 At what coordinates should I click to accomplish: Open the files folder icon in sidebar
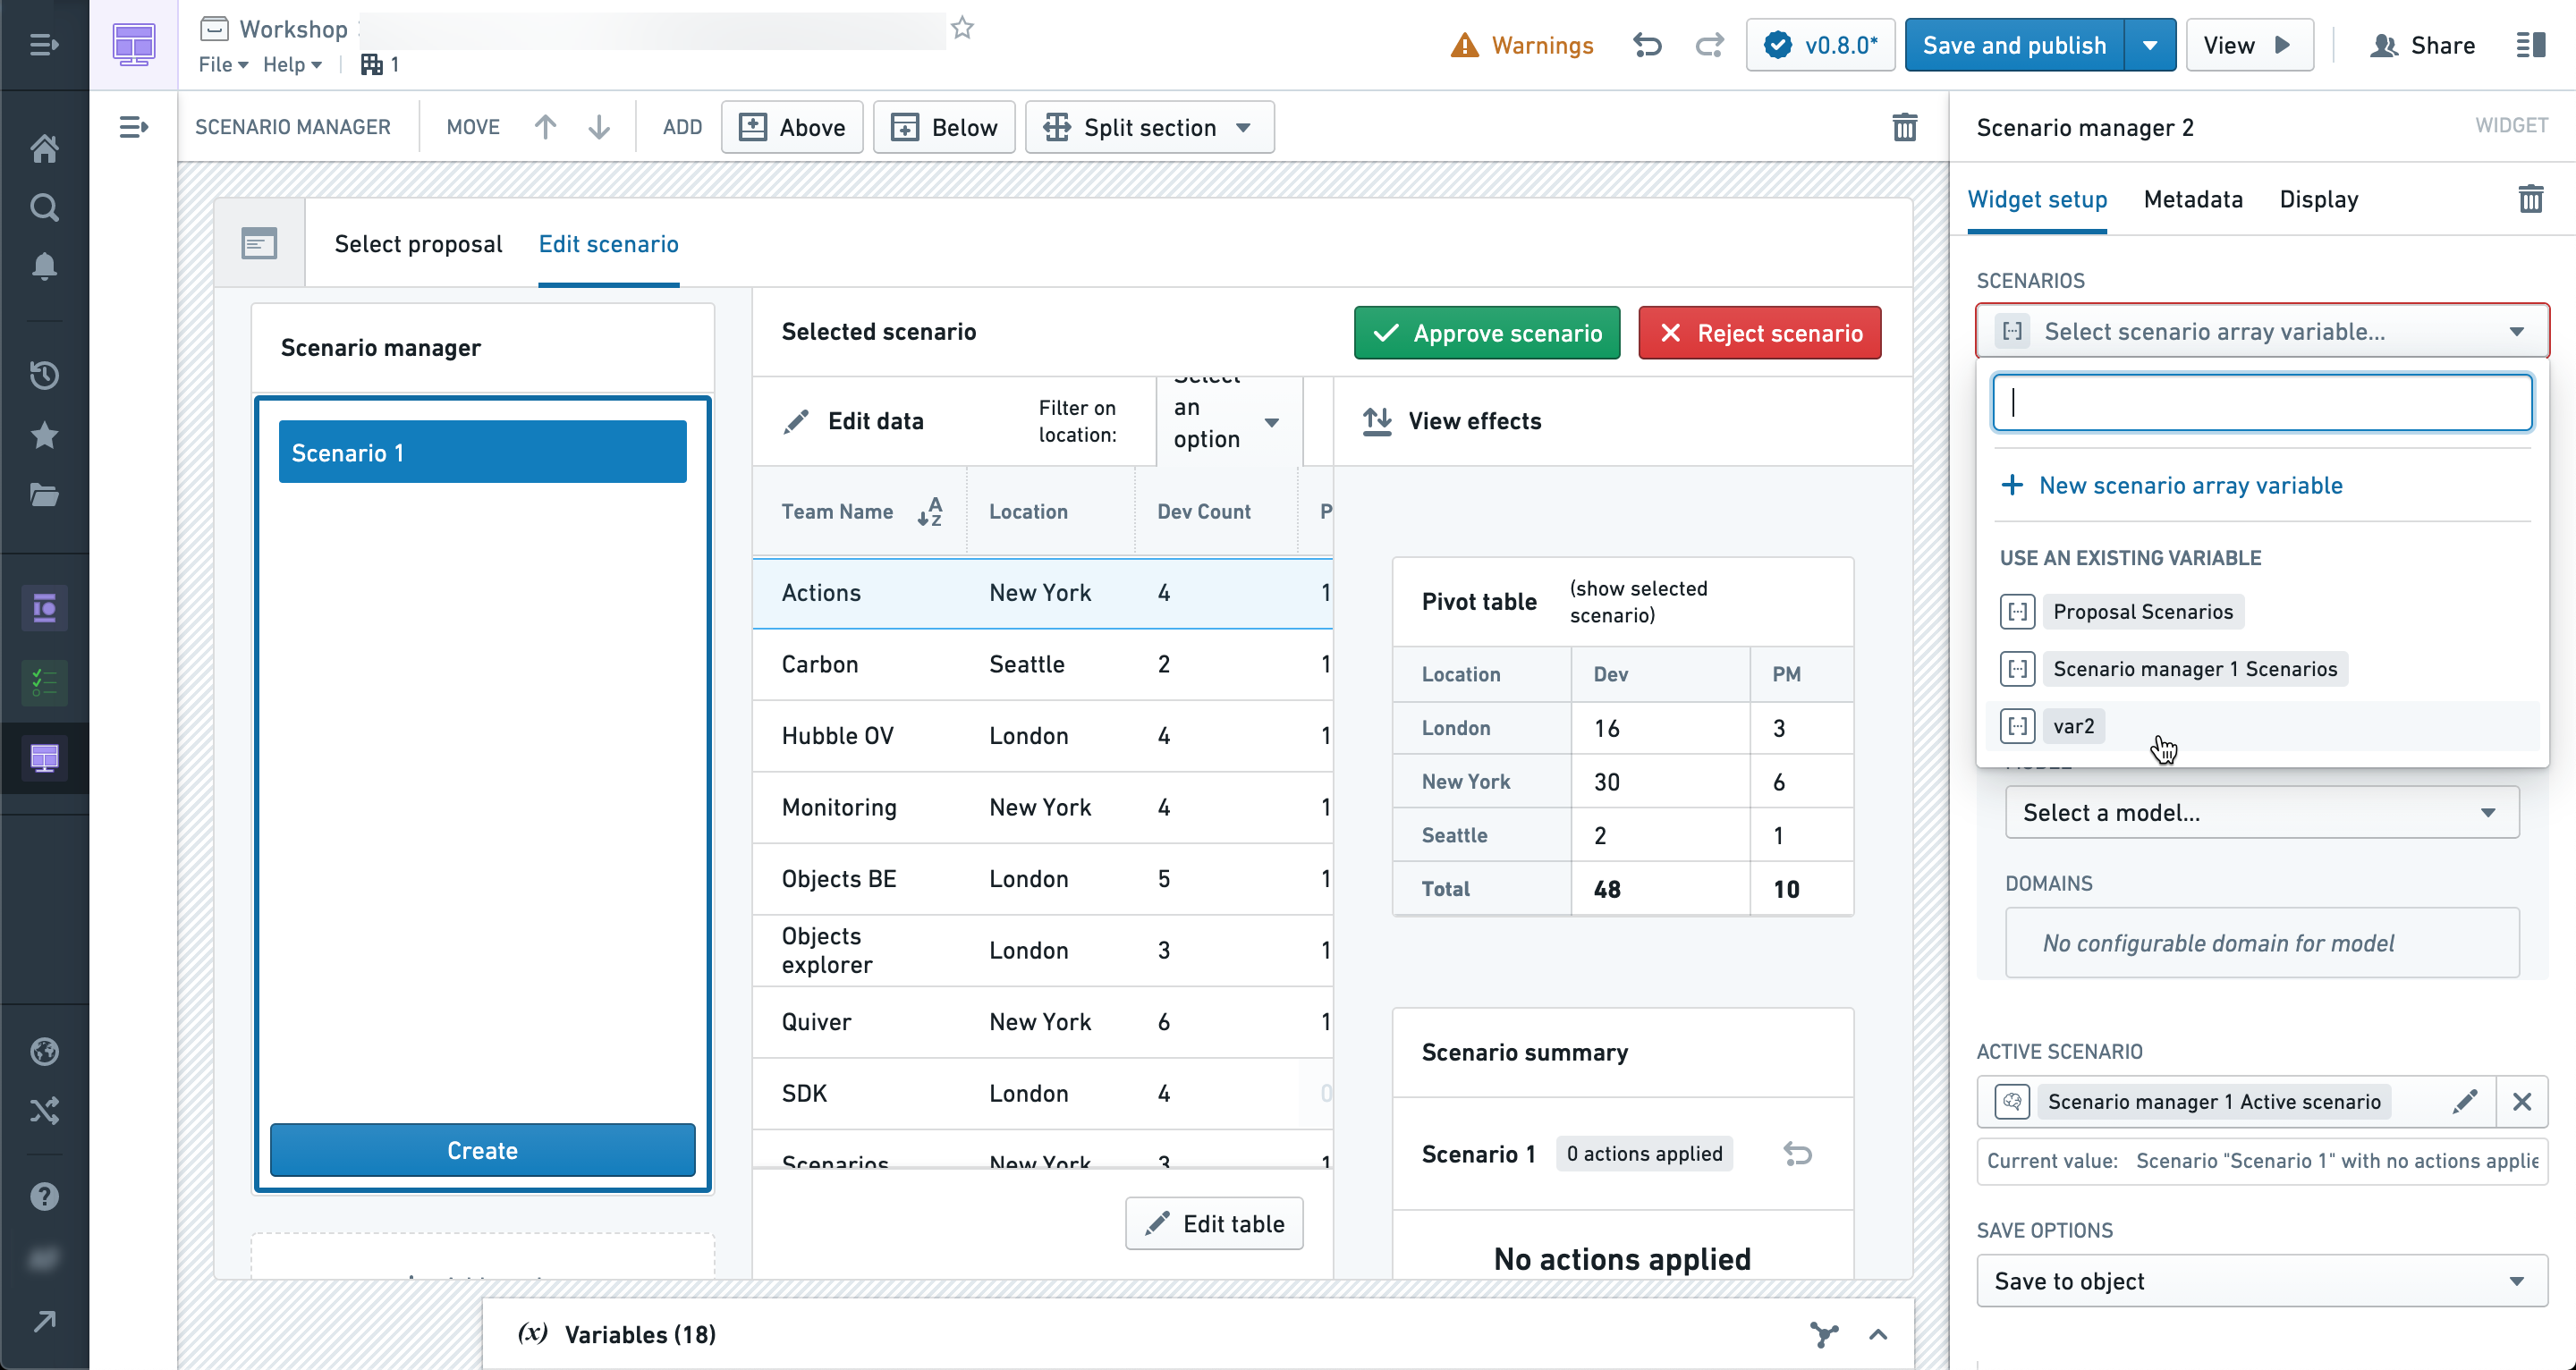click(x=44, y=495)
